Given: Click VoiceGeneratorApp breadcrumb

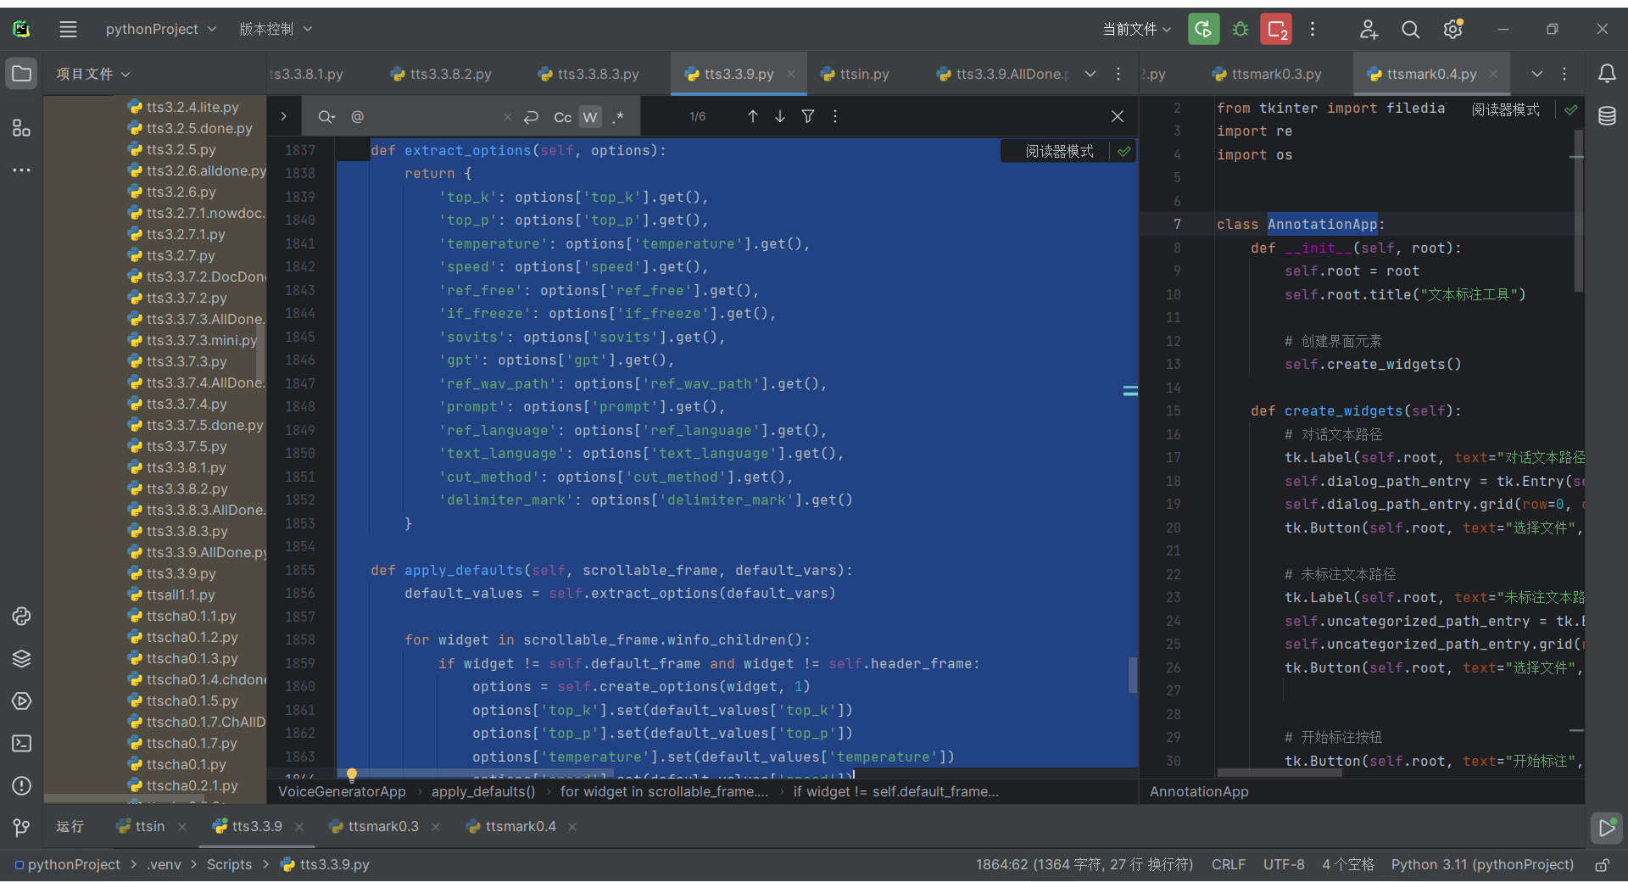Looking at the screenshot, I should (342, 791).
